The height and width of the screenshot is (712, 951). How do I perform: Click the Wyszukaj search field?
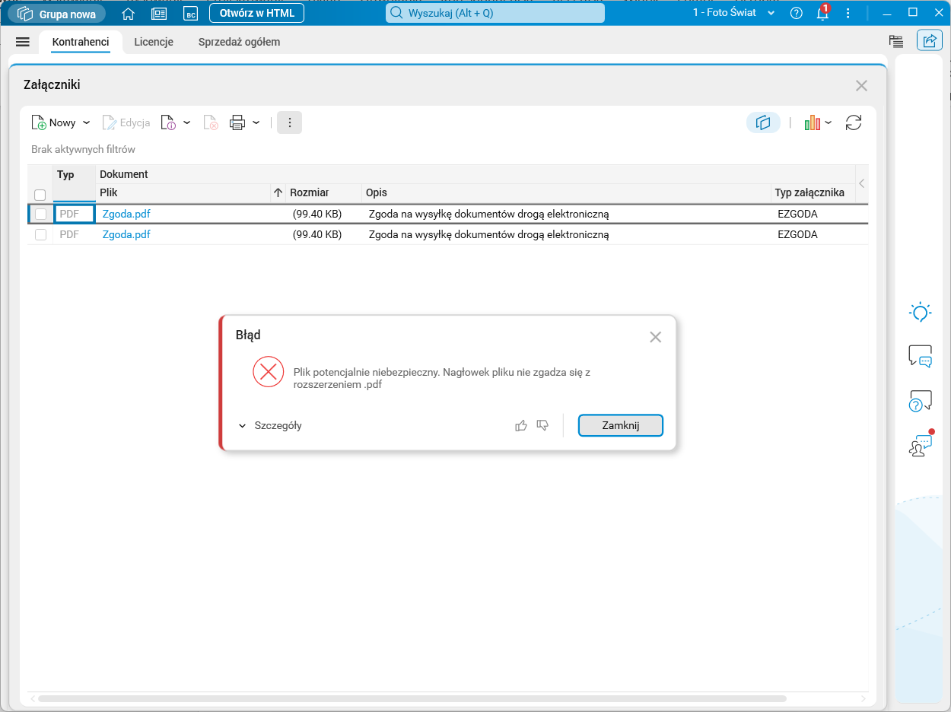(495, 13)
